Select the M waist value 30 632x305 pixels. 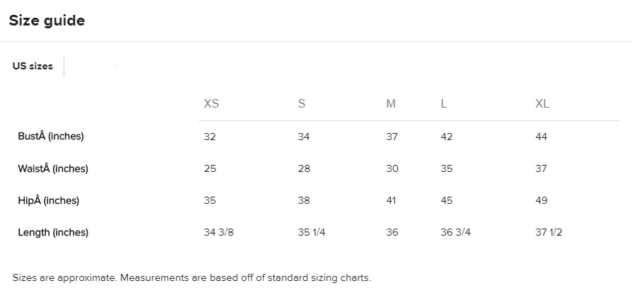click(x=392, y=168)
